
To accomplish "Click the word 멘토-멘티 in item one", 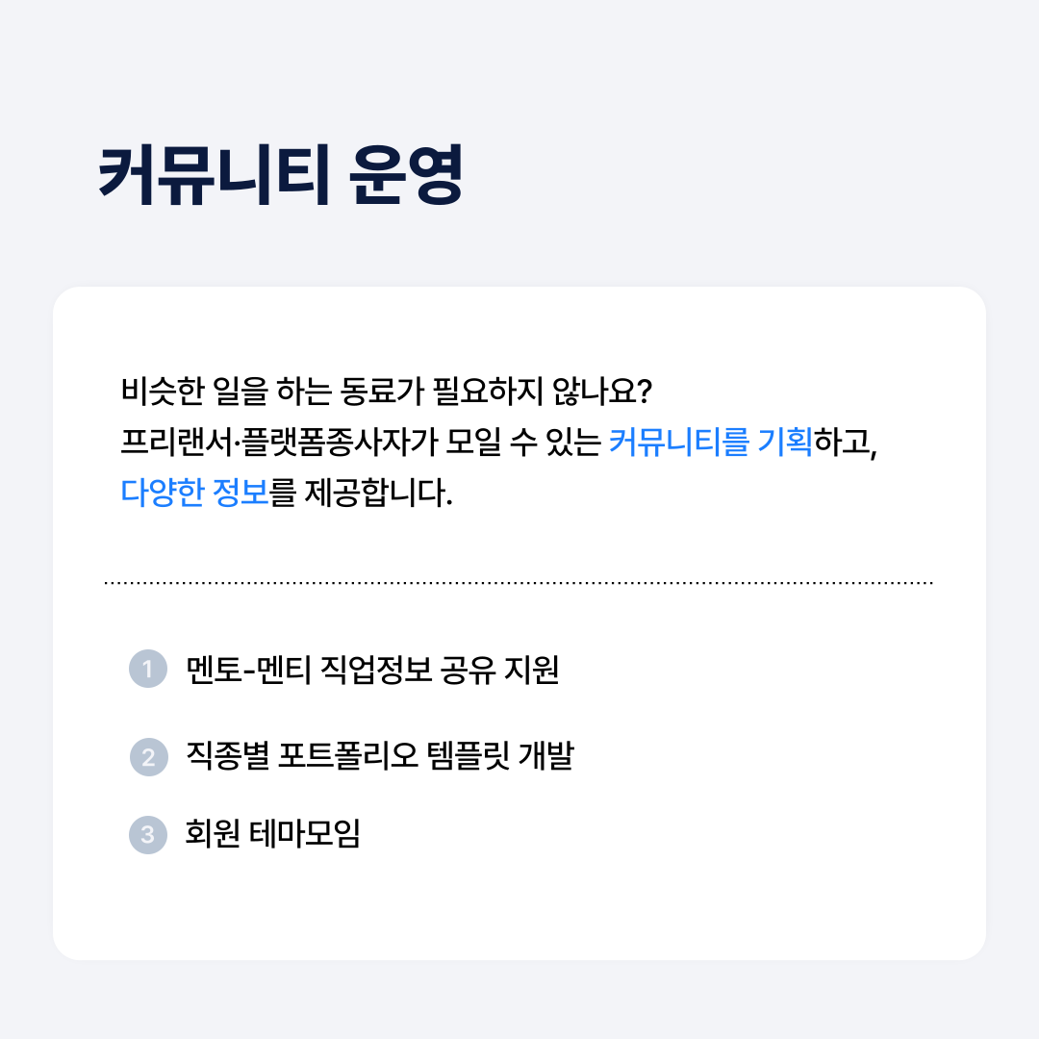I will click(248, 670).
